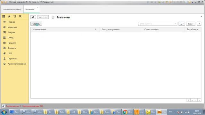Open the volume icon in system tray
This screenshot has height=115, width=205.
(189, 112)
